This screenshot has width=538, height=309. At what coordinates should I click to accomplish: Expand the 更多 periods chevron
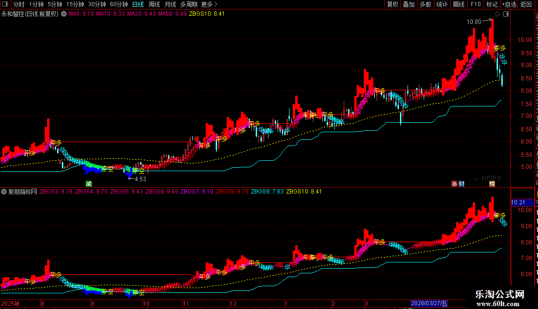[x=216, y=4]
